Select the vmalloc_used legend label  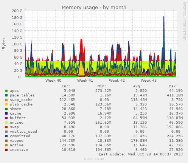pyautogui.click(x=23, y=132)
